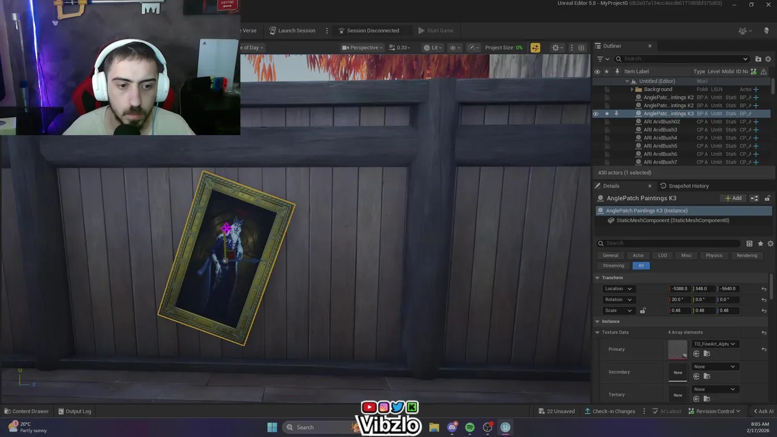Open Secondary texture None dropdown
Screen dimensions: 777x437
(x=714, y=367)
